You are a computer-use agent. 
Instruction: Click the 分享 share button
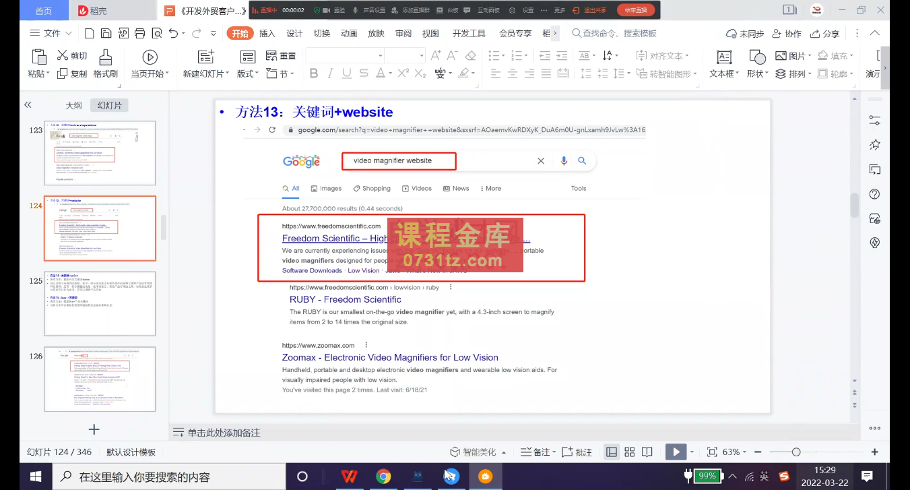click(825, 34)
